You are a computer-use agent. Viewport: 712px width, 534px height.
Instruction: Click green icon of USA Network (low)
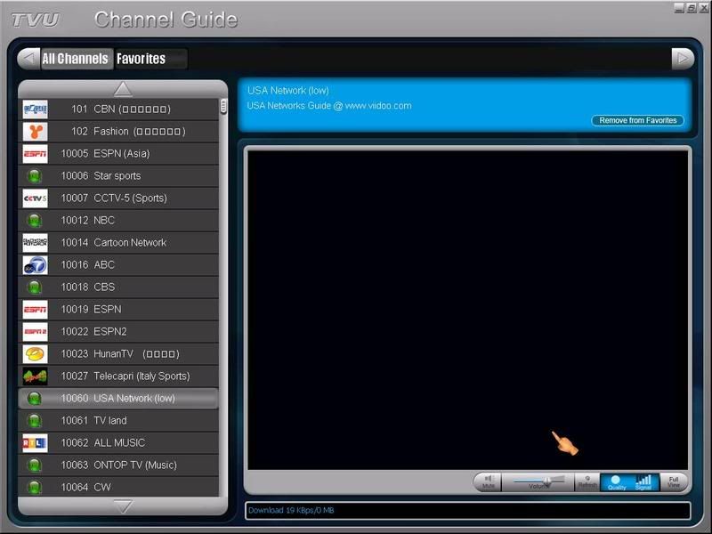[35, 398]
